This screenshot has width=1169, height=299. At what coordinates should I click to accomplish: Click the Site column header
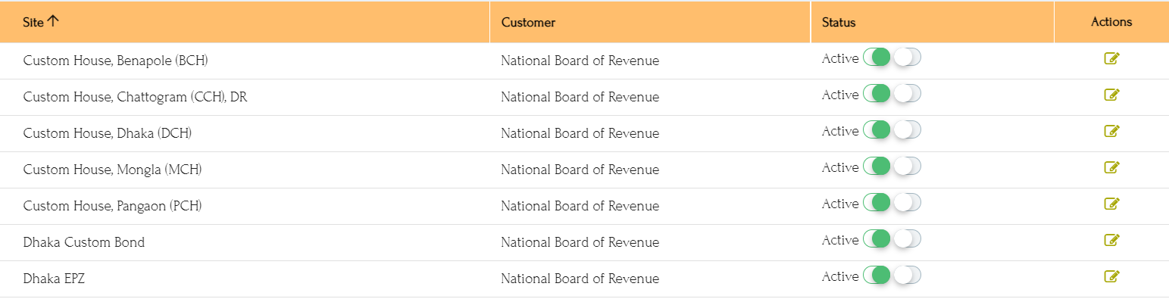(x=33, y=22)
